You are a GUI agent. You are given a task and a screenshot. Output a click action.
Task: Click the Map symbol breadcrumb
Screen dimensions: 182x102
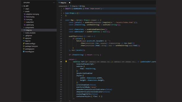83,6
